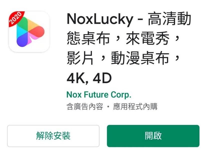209x156 pixels.
Task: Tap the red petal of the app logo
Action: click(38, 32)
